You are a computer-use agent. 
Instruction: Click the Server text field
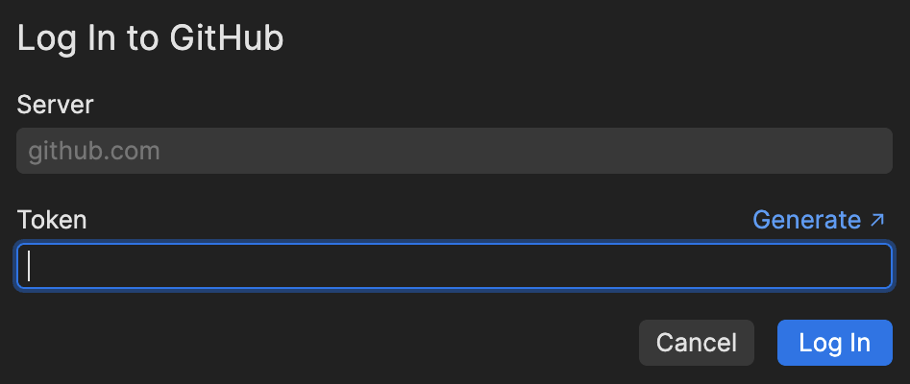point(455,151)
